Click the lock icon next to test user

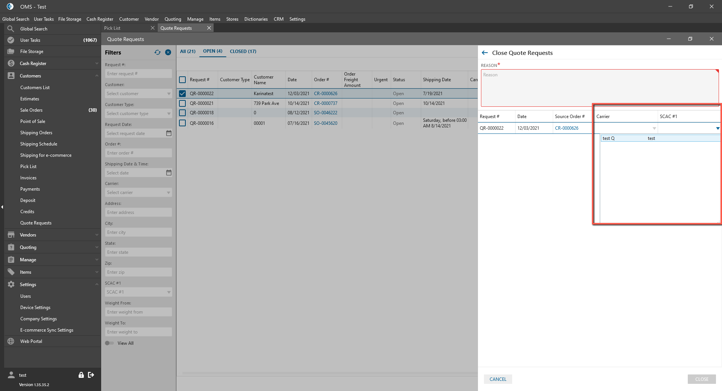pos(81,375)
